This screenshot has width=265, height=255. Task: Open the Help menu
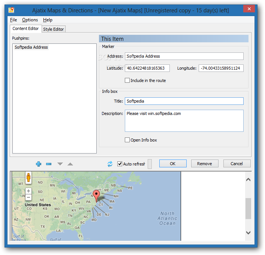48,20
